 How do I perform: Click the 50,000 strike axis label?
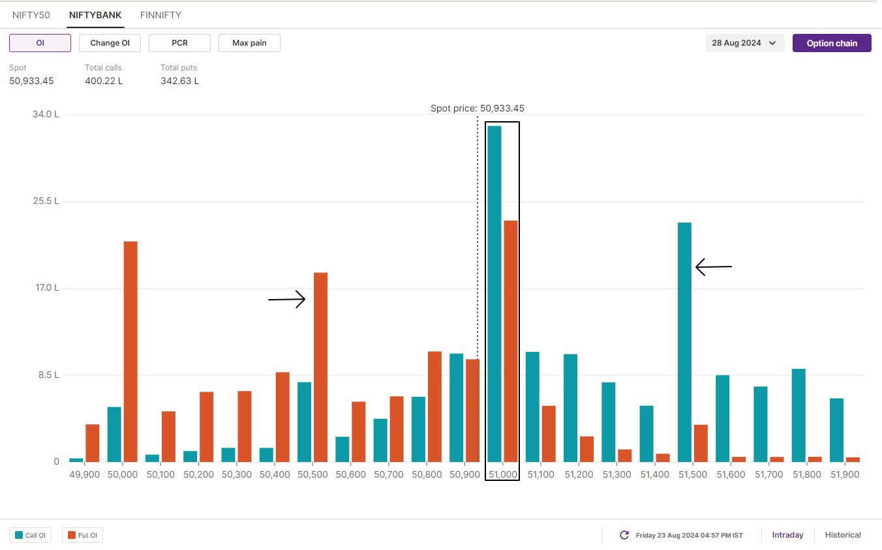pos(123,474)
